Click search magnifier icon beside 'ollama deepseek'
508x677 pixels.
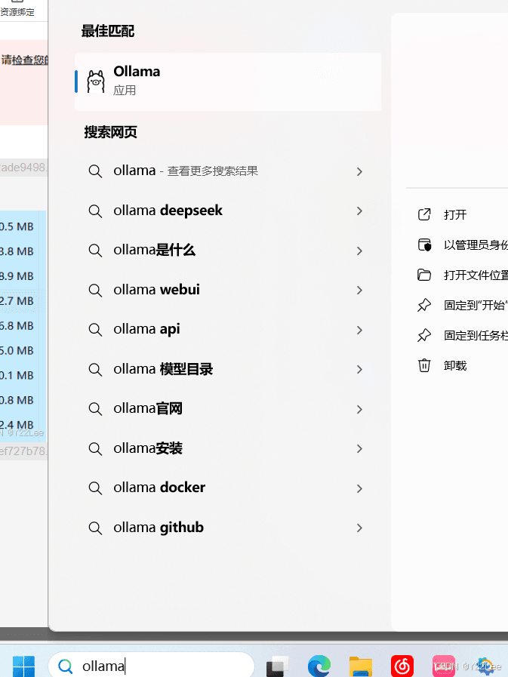(95, 211)
